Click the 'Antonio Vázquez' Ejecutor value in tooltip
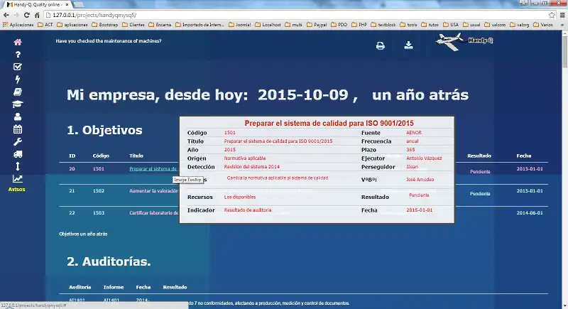Image resolution: width=568 pixels, height=309 pixels. coord(424,158)
